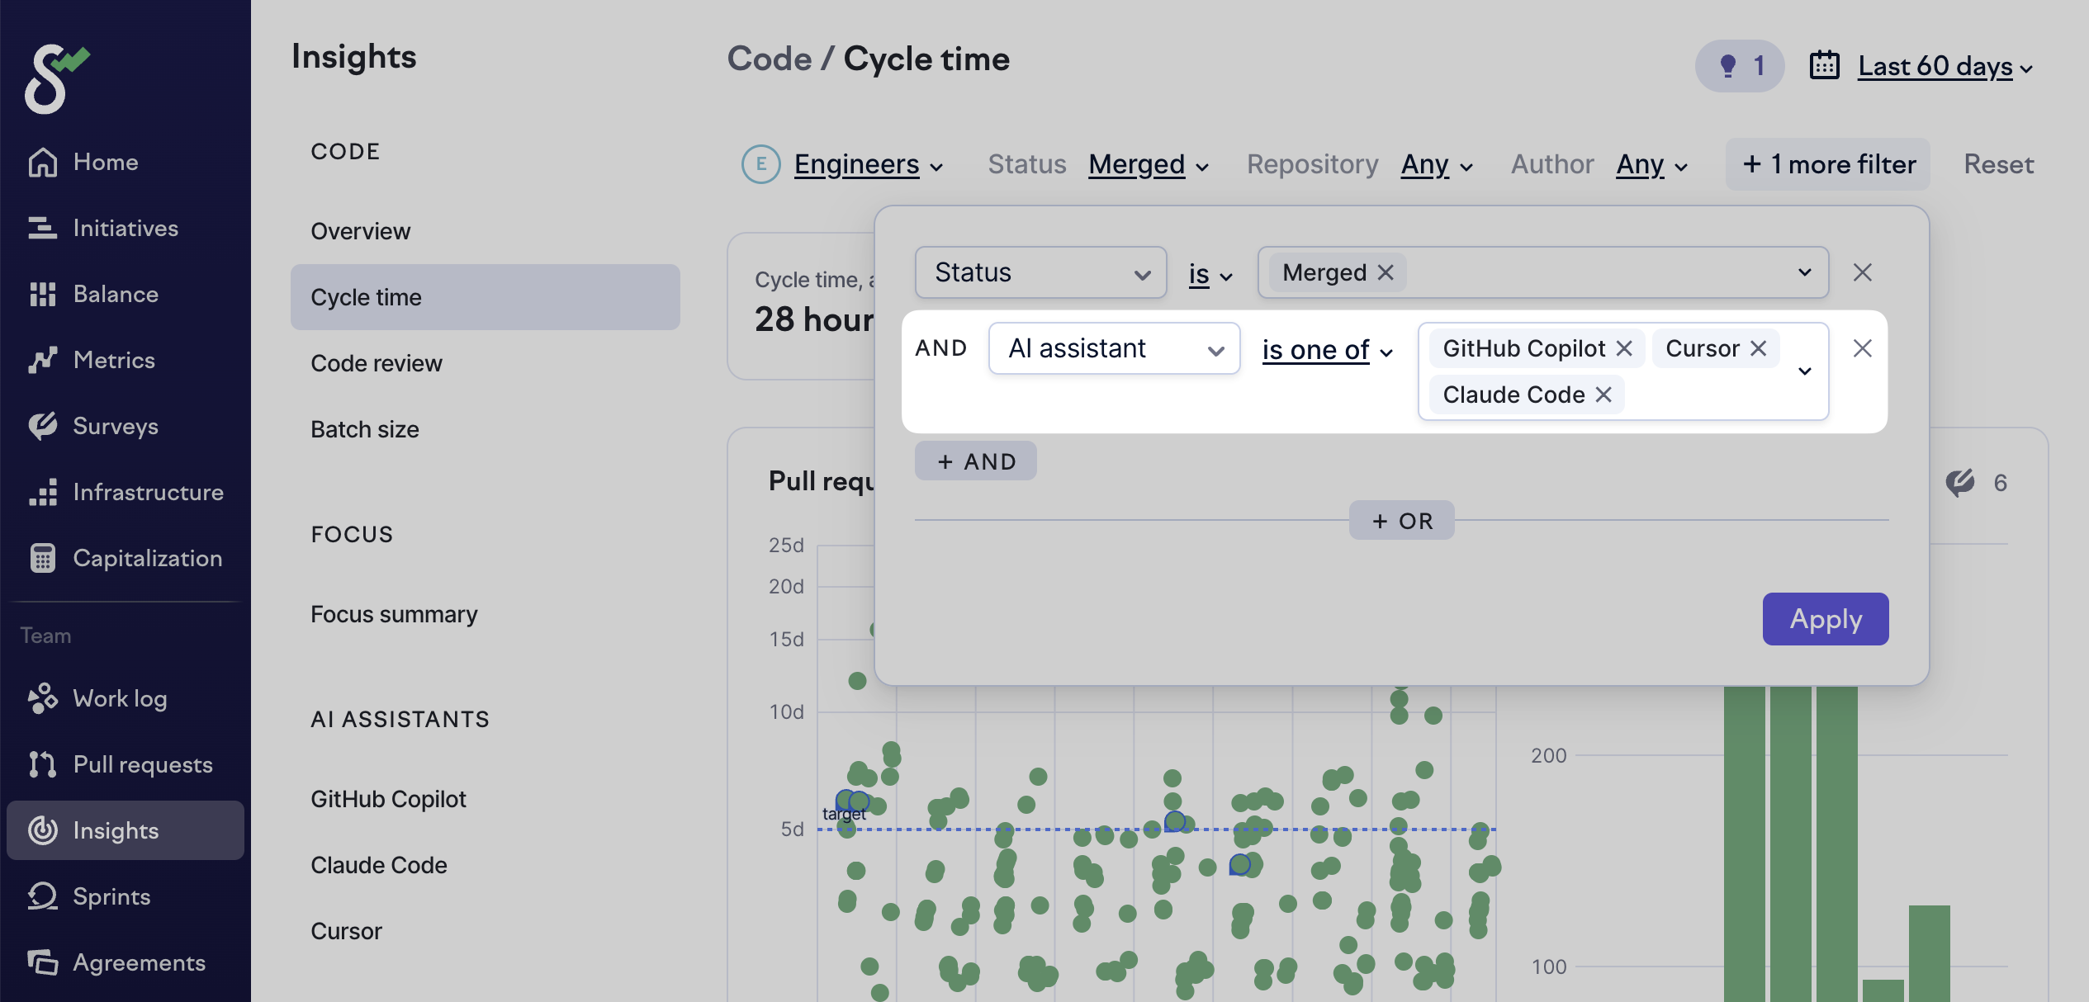The width and height of the screenshot is (2089, 1002).
Task: Remove the GitHub Copilot tag
Action: (x=1624, y=348)
